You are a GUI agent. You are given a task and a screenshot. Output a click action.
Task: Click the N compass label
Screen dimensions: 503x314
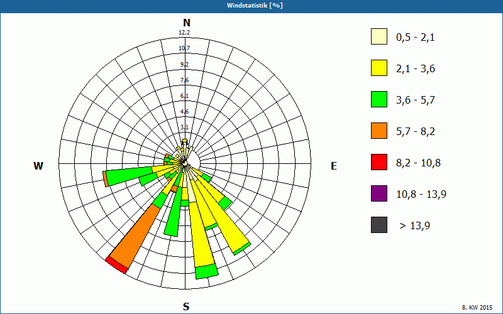pos(186,23)
